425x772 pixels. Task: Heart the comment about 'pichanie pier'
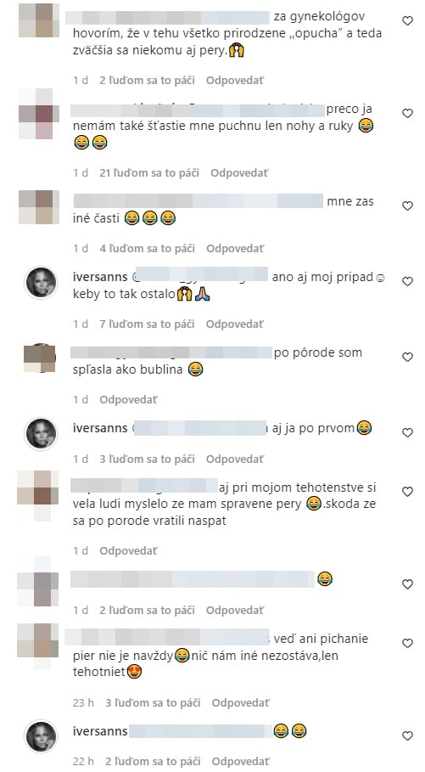pos(407,643)
